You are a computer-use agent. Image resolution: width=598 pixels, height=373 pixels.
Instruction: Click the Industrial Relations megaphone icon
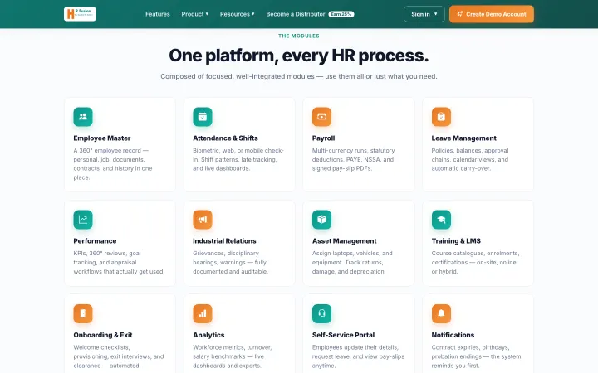(203, 220)
